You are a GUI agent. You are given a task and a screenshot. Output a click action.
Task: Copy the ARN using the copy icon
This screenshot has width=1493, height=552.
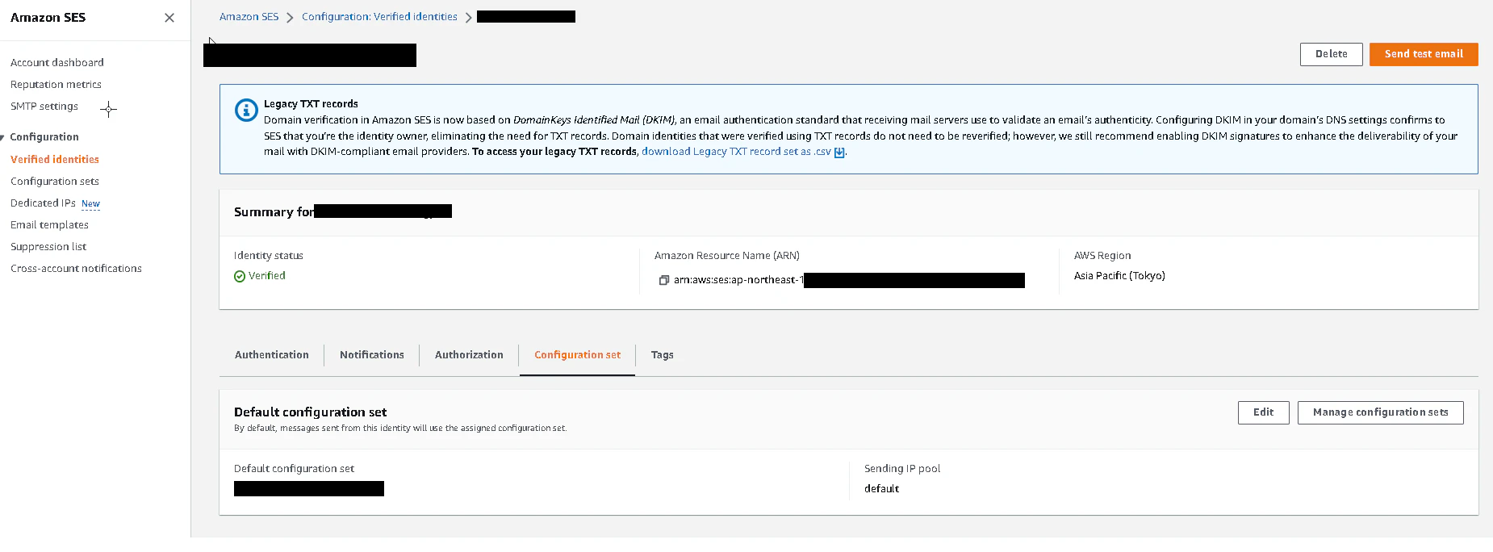pyautogui.click(x=664, y=280)
